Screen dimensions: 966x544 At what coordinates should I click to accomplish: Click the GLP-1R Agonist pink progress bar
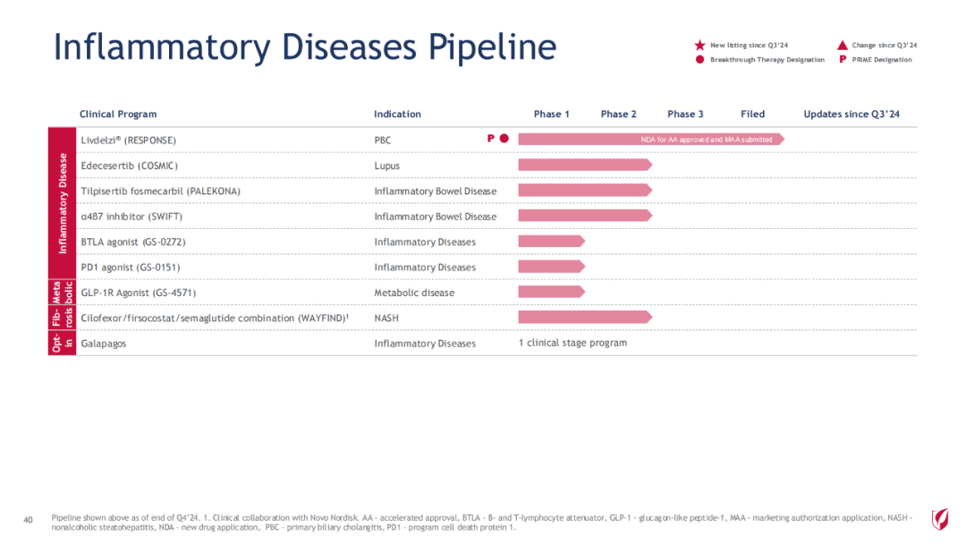(x=551, y=292)
